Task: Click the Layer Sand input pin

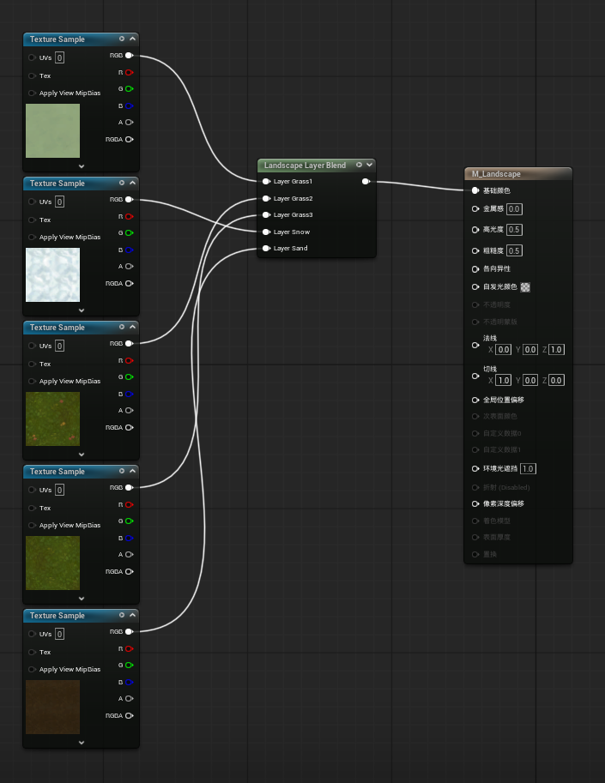Action: 266,249
